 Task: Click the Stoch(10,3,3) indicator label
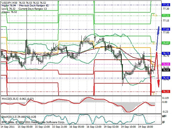[9, 117]
